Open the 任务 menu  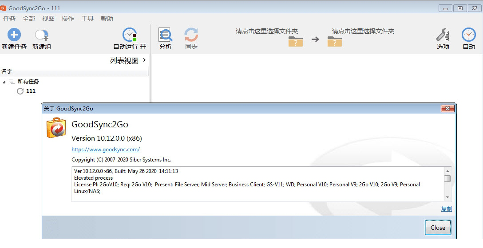9,19
